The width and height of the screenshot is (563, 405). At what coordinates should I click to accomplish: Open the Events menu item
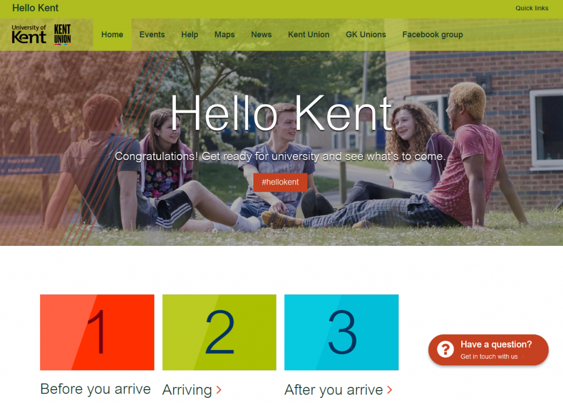click(x=152, y=35)
